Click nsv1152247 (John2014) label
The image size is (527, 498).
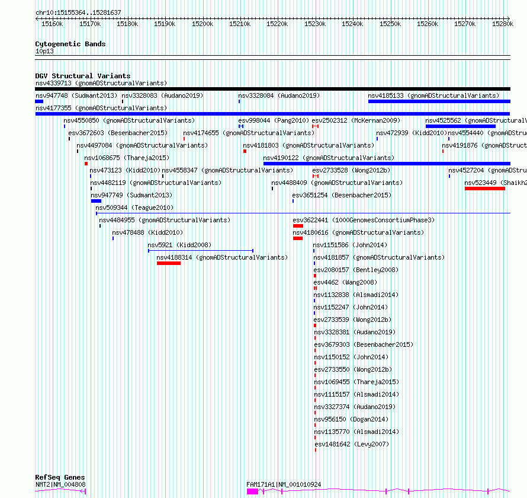tap(351, 307)
